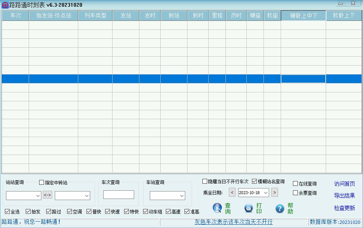Enable 在线查询 checkbox
Viewport: 363px width, 228px height.
pyautogui.click(x=296, y=184)
